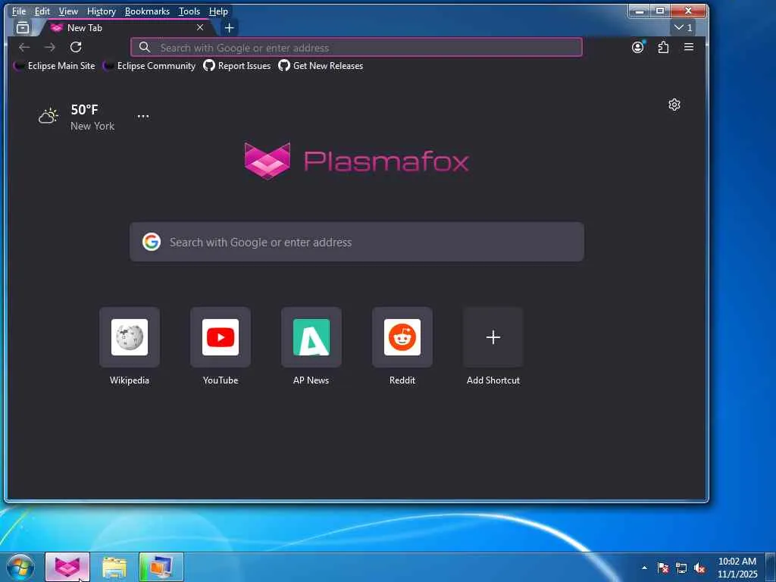776x582 pixels.
Task: Open the monitor app in taskbar
Action: point(161,567)
